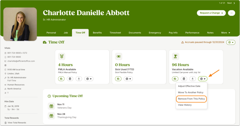This screenshot has height=126, width=240.
Task: Toggle Vacation policy gear dropdown
Action: coord(203,79)
